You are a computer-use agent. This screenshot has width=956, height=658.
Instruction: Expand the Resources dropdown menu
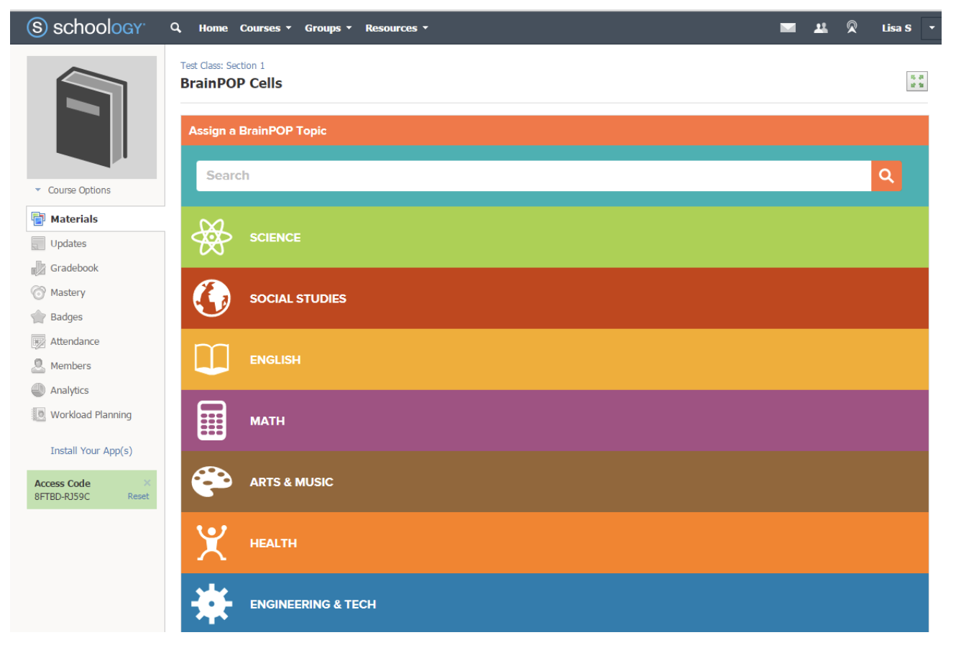point(397,28)
